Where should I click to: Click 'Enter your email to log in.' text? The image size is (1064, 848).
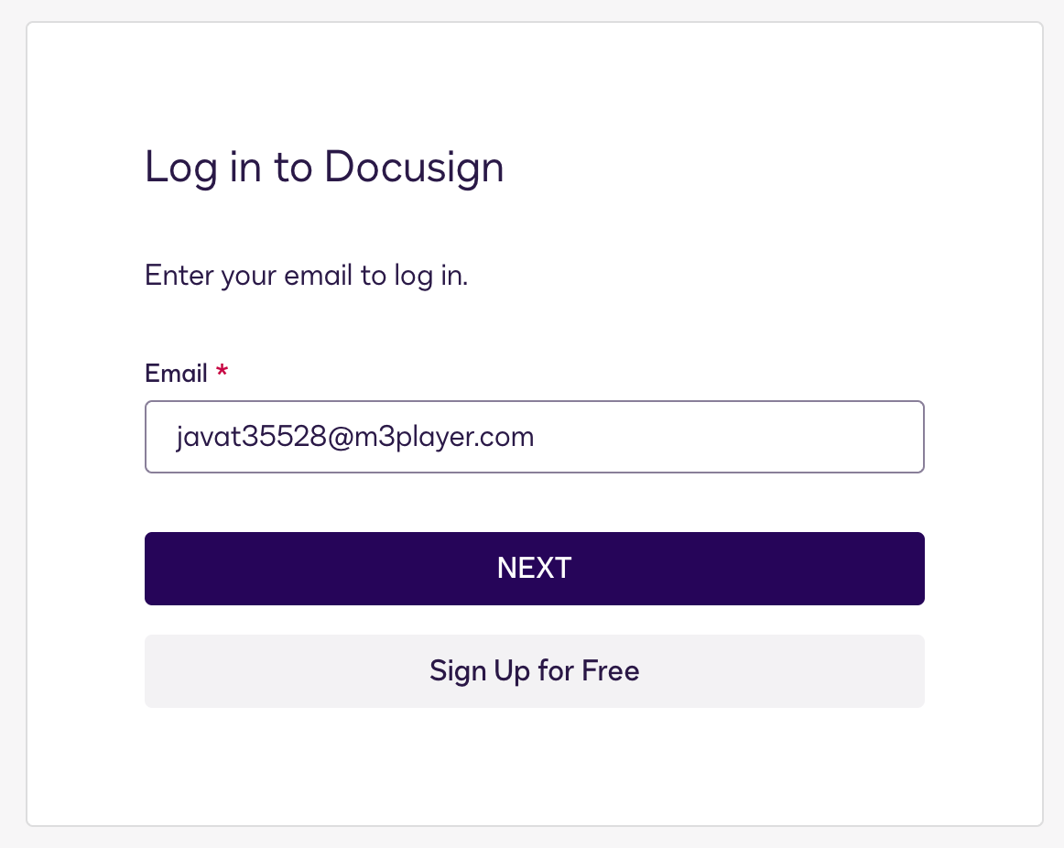pyautogui.click(x=306, y=277)
